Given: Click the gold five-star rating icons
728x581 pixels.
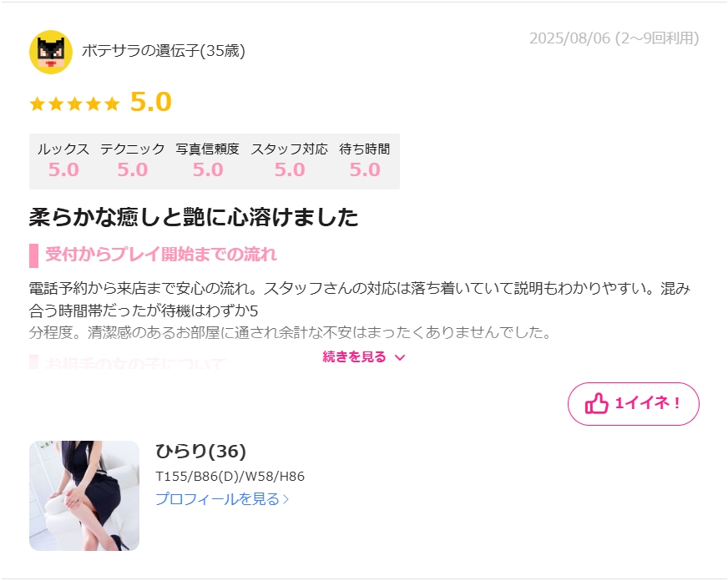Looking at the screenshot, I should (x=74, y=103).
